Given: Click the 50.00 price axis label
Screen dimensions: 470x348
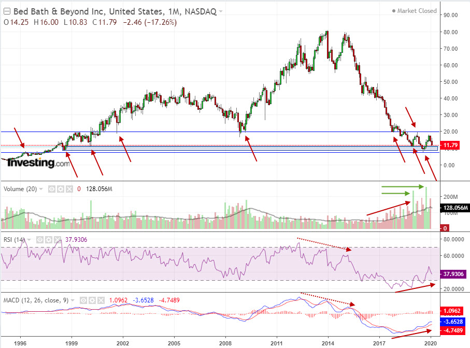Looking at the screenshot, I should pos(450,82).
